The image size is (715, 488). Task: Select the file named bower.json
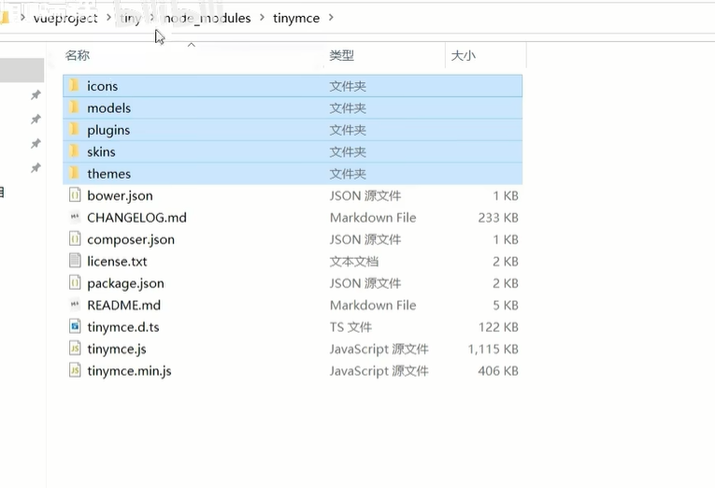pyautogui.click(x=120, y=195)
